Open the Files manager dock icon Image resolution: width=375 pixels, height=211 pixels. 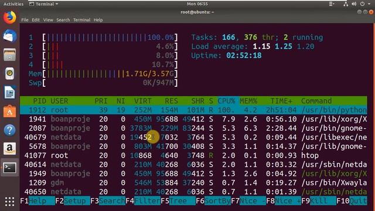pos(9,55)
